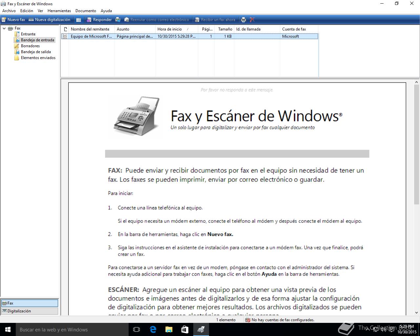Image resolution: width=420 pixels, height=336 pixels.
Task: Sort by Id. de llamada column
Action: (257, 29)
